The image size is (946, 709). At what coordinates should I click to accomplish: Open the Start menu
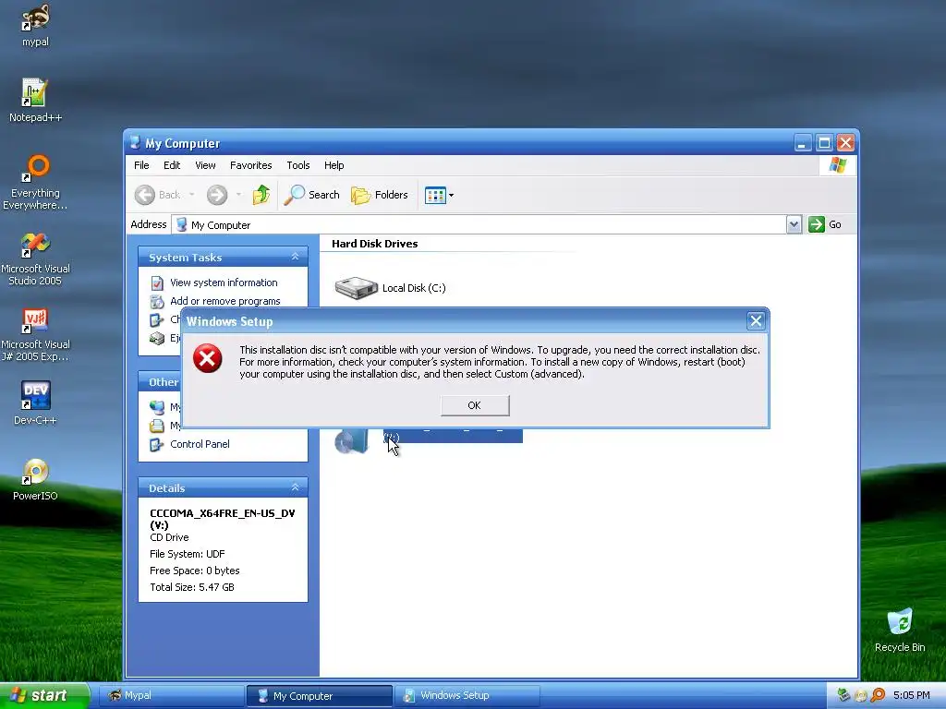(x=43, y=695)
